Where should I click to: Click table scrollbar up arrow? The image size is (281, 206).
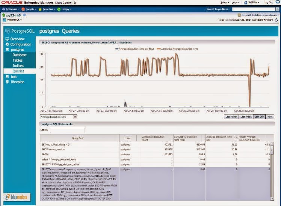(x=272, y=144)
